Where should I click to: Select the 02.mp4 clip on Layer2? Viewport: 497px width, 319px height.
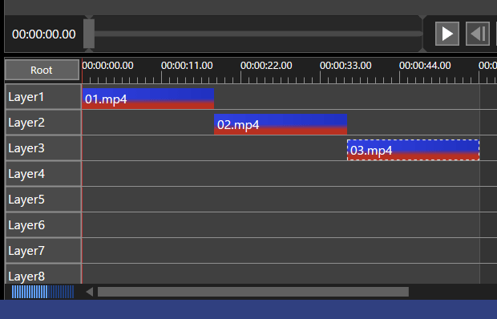click(x=281, y=124)
